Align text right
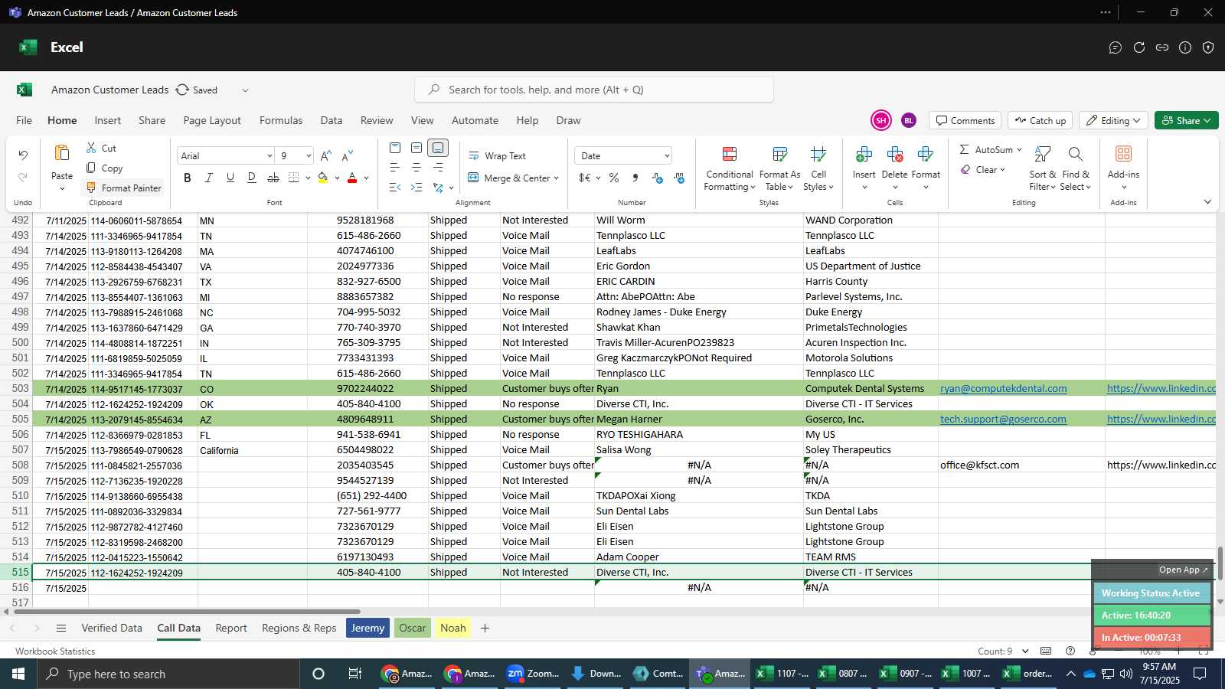 [x=438, y=168]
